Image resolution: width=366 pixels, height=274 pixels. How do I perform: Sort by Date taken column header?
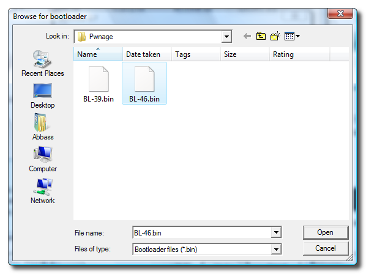147,54
